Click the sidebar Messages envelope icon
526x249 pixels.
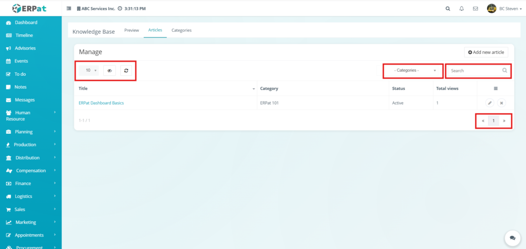click(9, 100)
